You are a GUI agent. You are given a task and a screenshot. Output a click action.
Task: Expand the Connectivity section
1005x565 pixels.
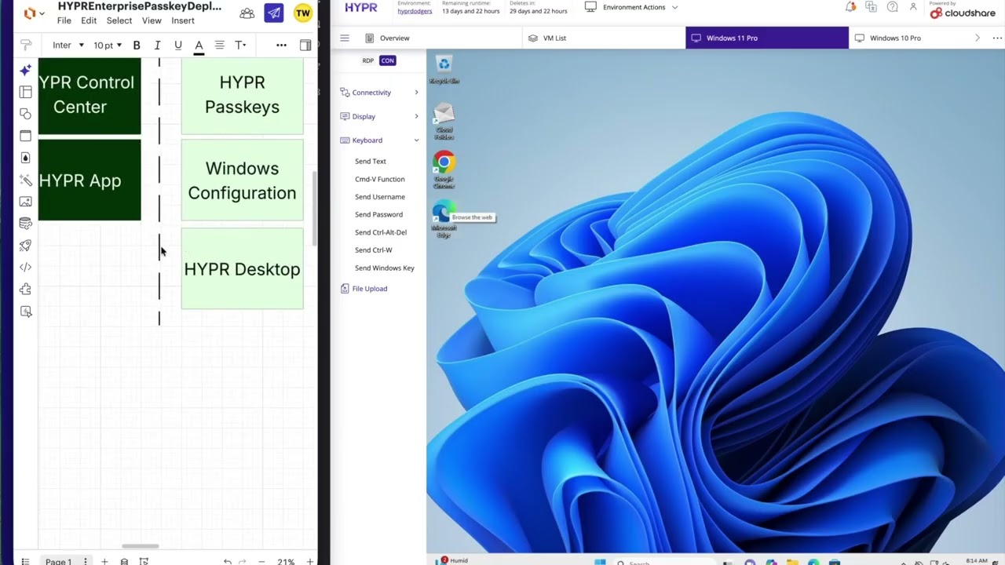(x=380, y=93)
